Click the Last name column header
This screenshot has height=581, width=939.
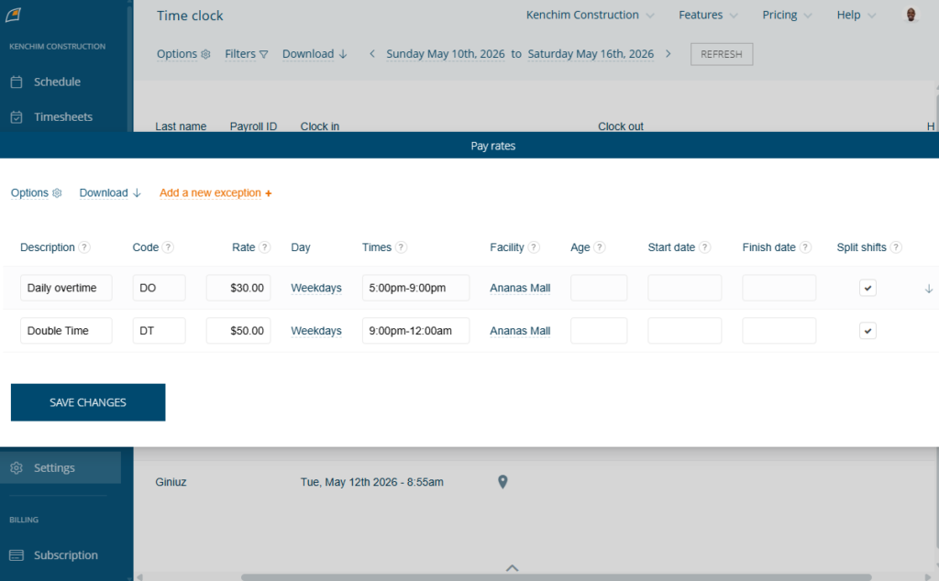pyautogui.click(x=181, y=126)
